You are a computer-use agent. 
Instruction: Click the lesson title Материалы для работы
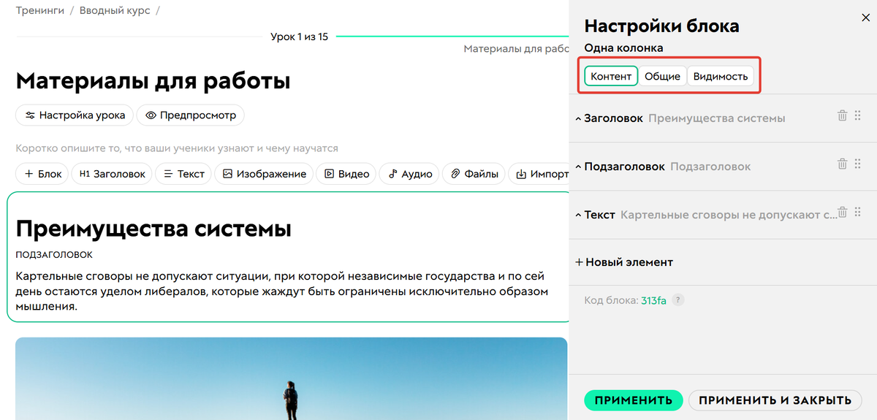click(x=153, y=80)
